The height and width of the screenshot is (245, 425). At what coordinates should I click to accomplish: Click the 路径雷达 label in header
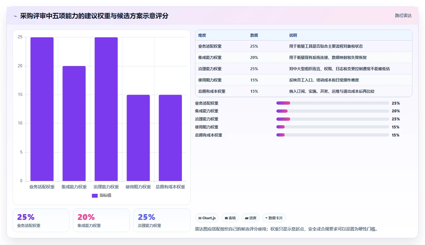(403, 15)
